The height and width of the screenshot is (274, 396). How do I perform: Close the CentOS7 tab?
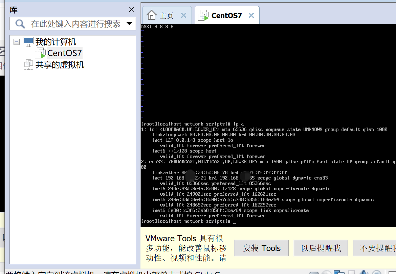pyautogui.click(x=251, y=16)
